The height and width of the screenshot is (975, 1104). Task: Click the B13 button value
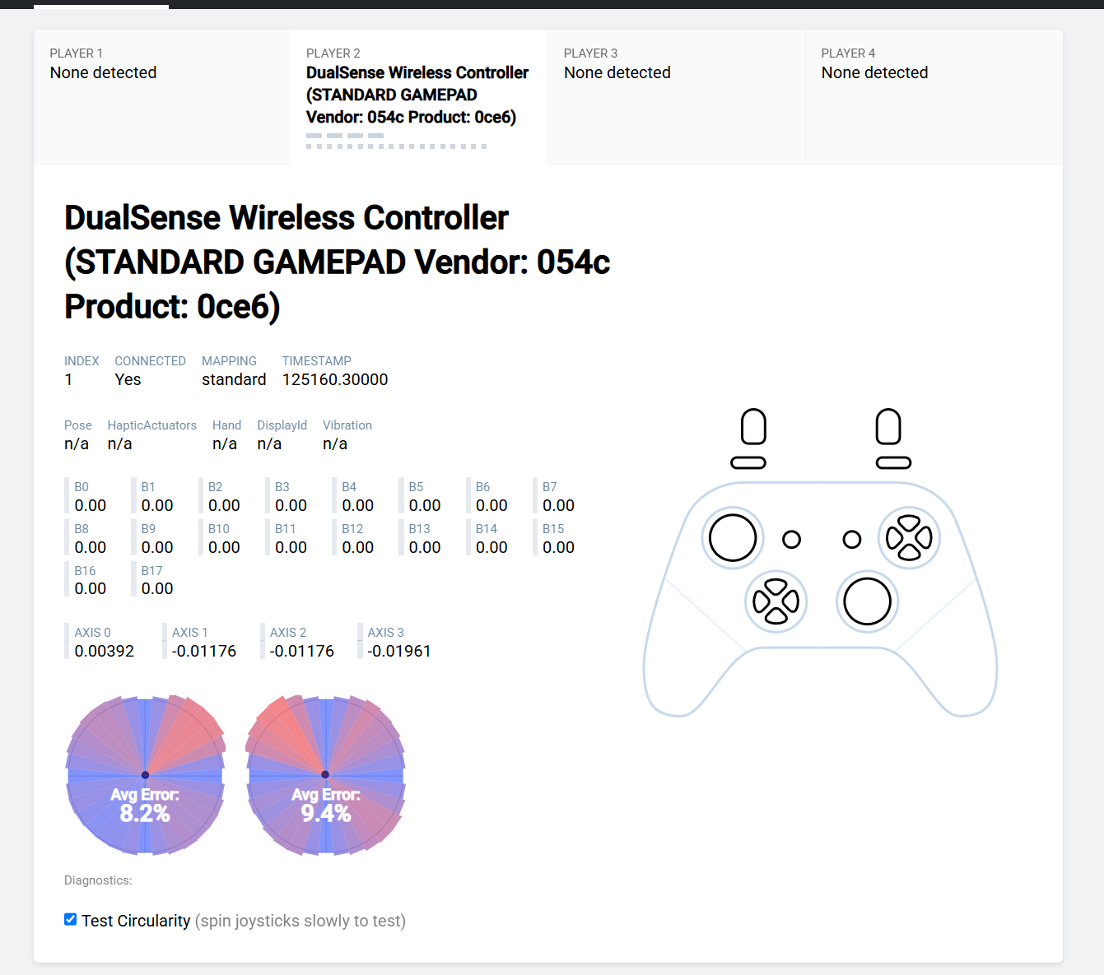425,547
